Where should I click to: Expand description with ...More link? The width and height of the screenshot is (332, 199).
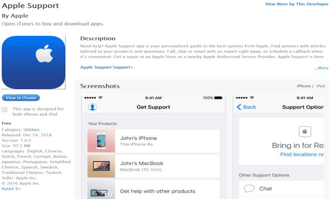click(x=321, y=68)
